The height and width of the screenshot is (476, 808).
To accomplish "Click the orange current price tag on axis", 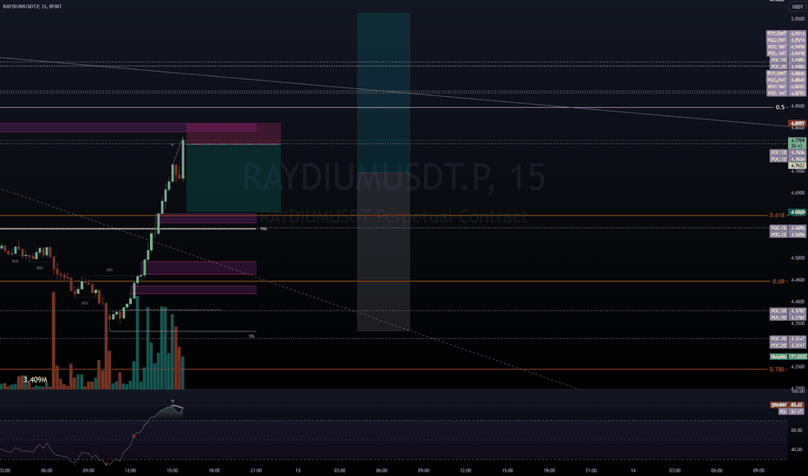I will [798, 124].
